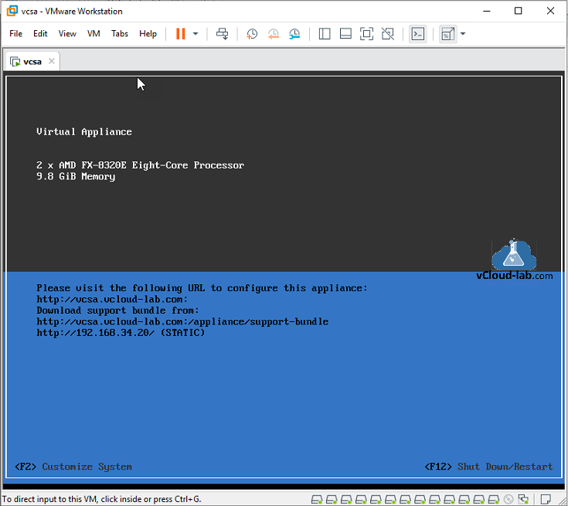The width and height of the screenshot is (568, 506).
Task: Open the File menu
Action: (x=15, y=34)
